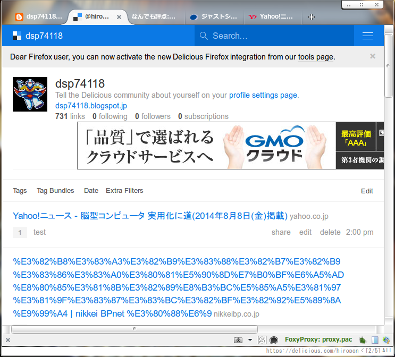Viewport: 395px width, 357px height.
Task: Close the @hiro... tab
Action: [x=119, y=17]
